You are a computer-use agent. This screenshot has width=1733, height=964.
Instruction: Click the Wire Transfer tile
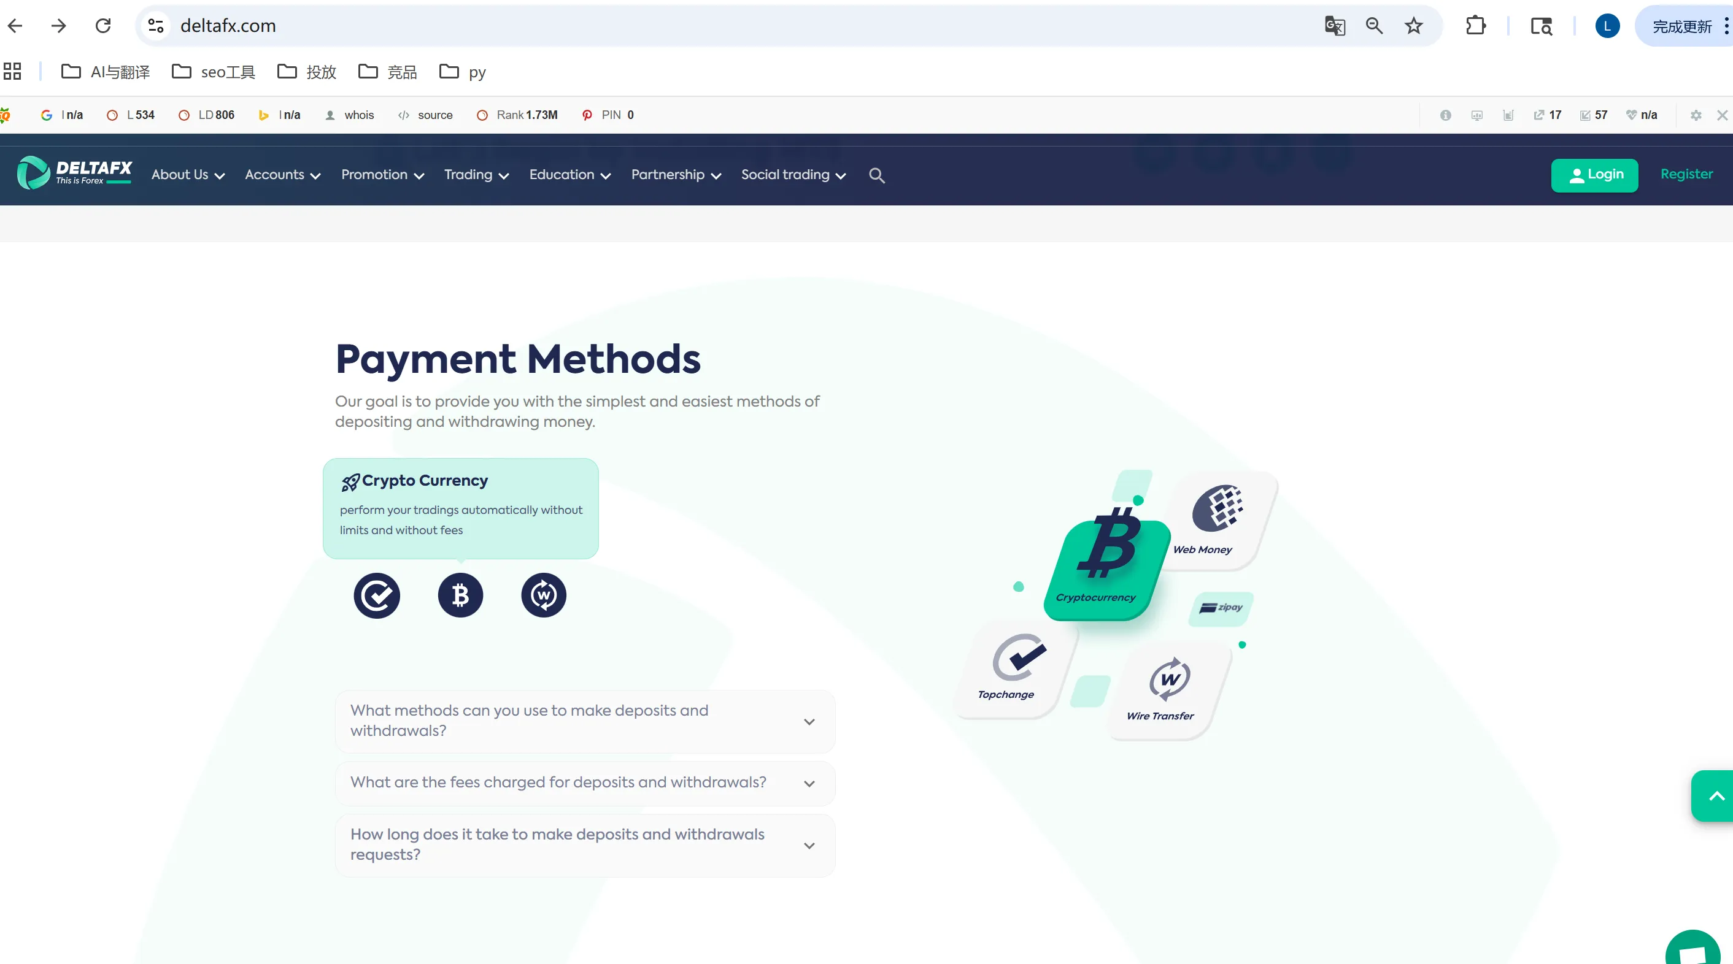pyautogui.click(x=1169, y=690)
